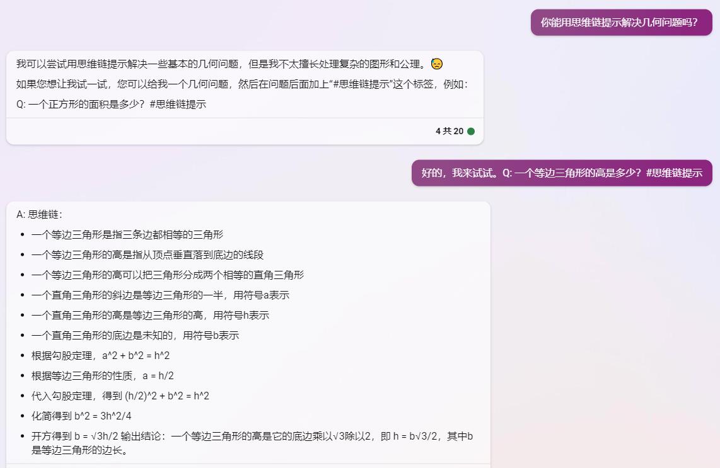Click the bullet stating a = h/2

102,376
